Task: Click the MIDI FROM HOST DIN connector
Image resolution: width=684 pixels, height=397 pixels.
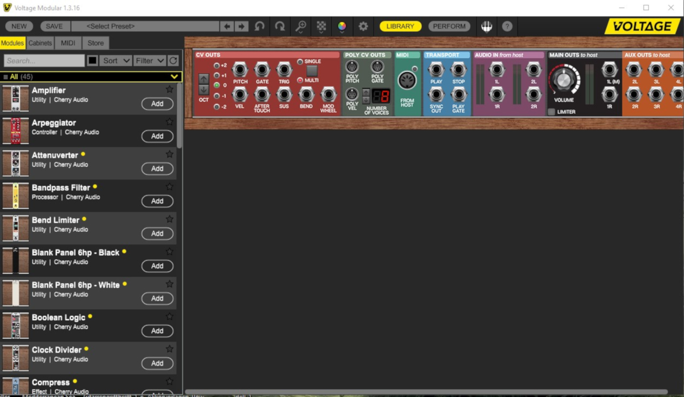Action: [407, 81]
